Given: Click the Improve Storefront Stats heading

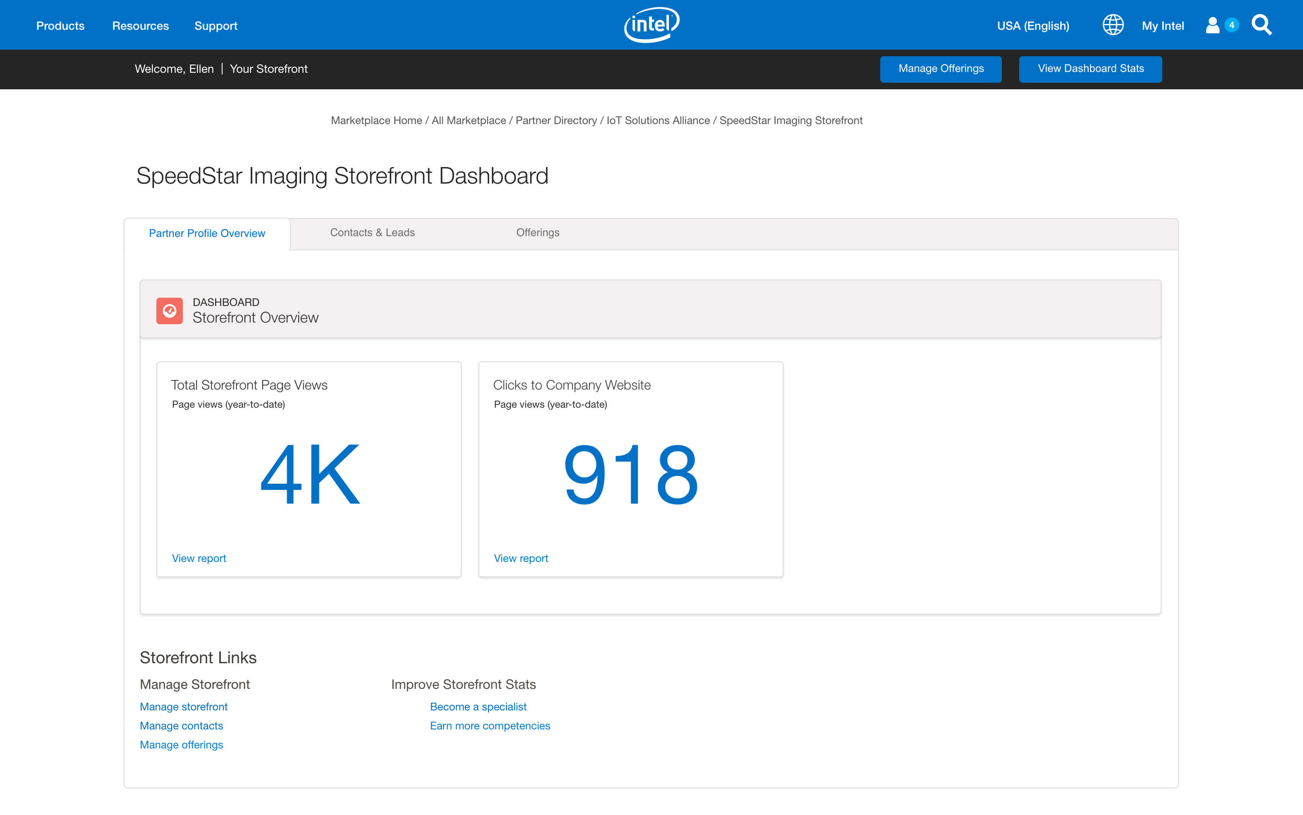Looking at the screenshot, I should pos(464,685).
